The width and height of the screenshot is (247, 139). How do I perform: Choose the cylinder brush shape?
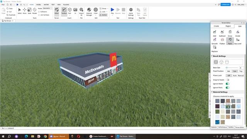pyautogui.click(x=227, y=62)
